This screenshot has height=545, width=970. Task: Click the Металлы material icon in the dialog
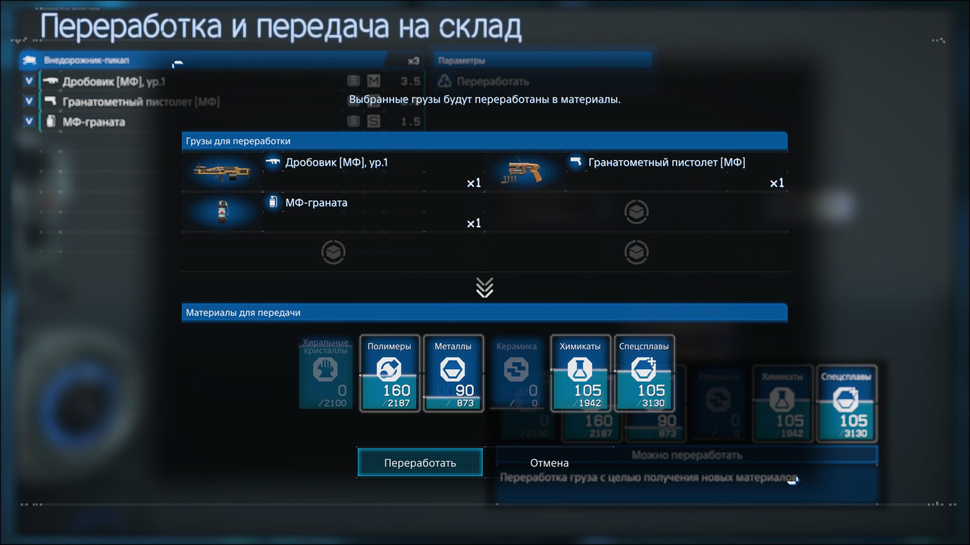453,369
